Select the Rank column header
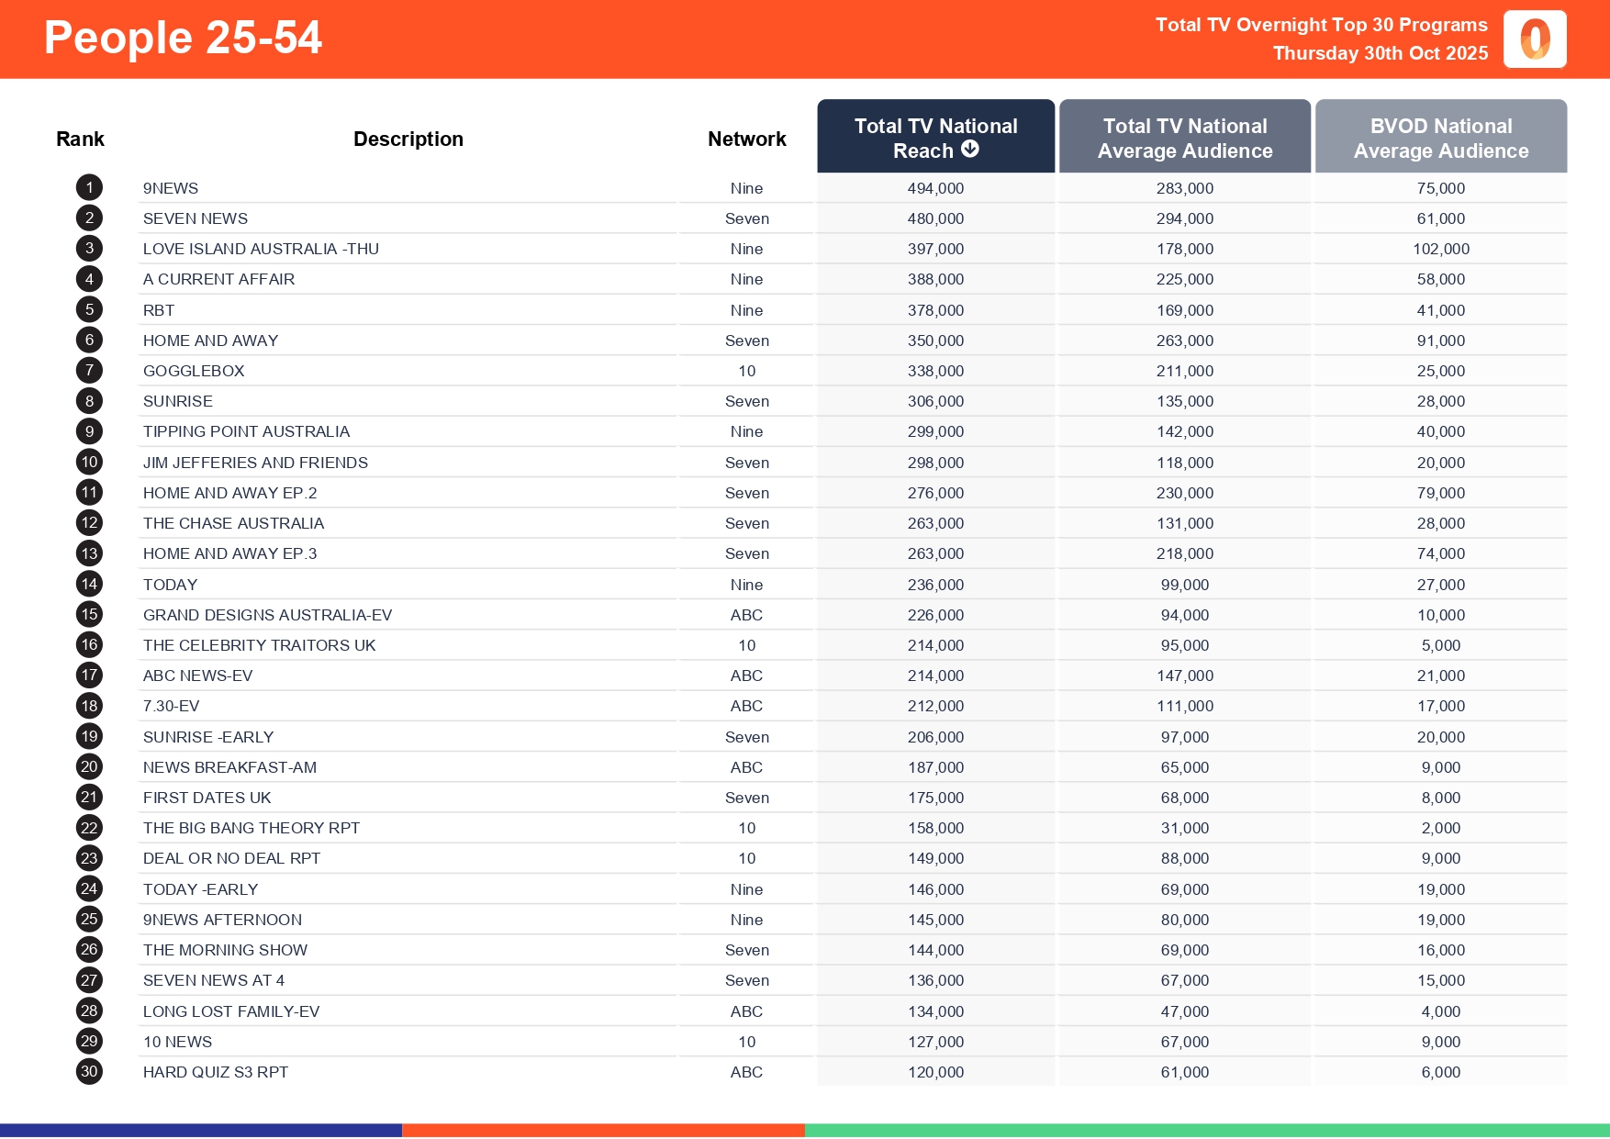The width and height of the screenshot is (1610, 1139). tap(80, 138)
